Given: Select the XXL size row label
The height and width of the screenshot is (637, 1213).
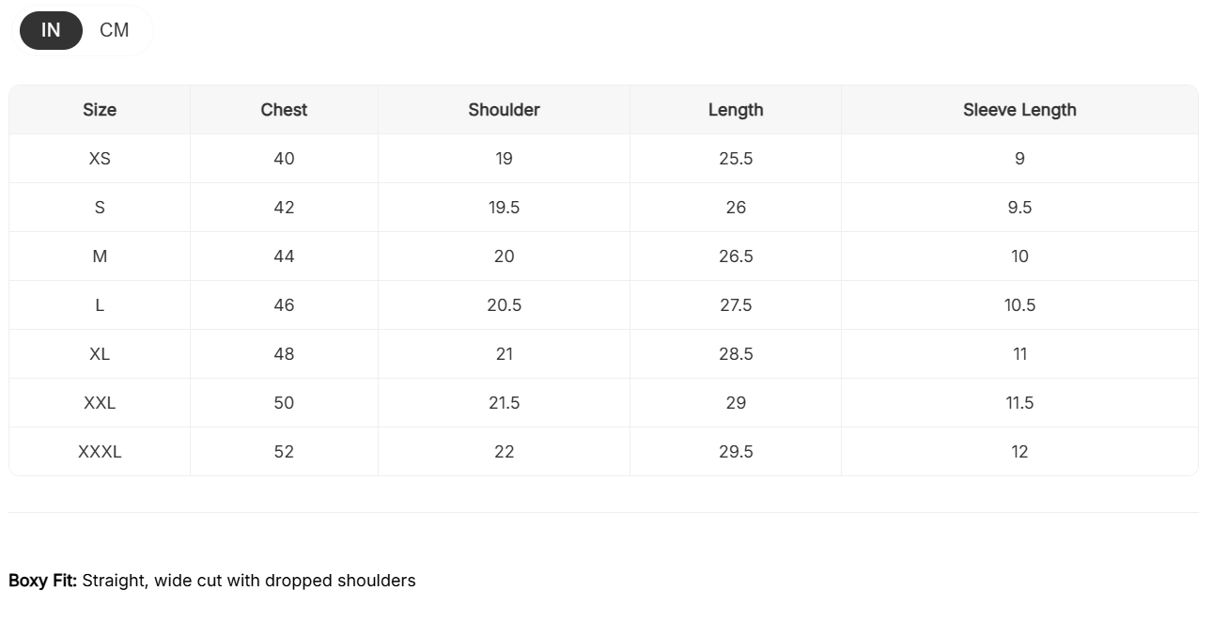Looking at the screenshot, I should [100, 403].
